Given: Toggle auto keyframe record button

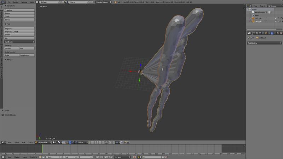Looking at the screenshot, I should (x=134, y=157).
